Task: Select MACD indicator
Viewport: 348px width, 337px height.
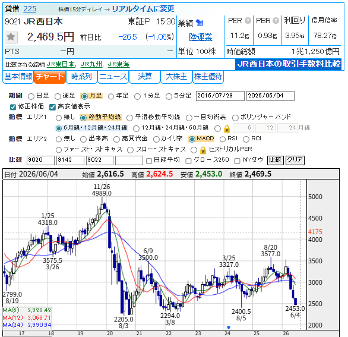Action: (x=192, y=139)
